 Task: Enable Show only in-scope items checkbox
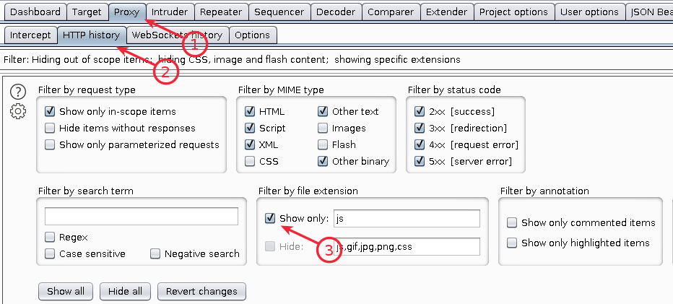[51, 112]
